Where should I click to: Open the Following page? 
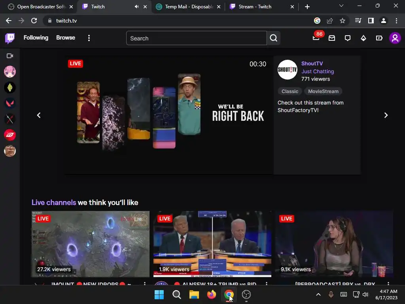tap(36, 38)
